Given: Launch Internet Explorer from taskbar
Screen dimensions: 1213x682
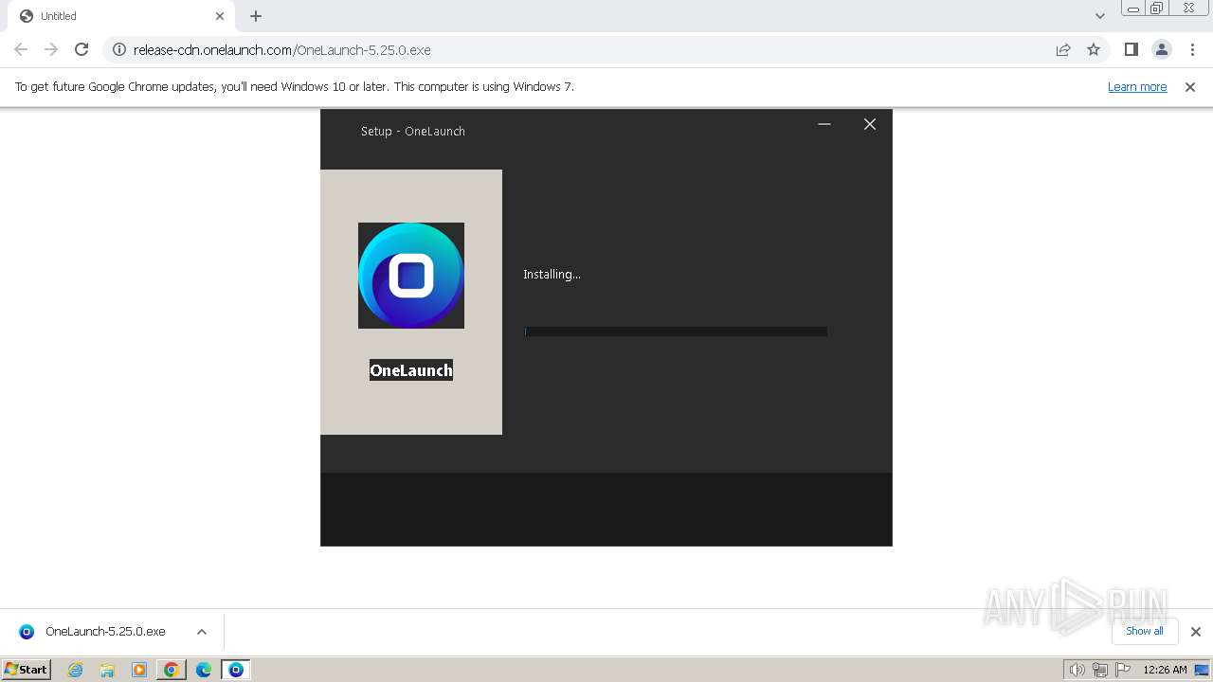Looking at the screenshot, I should tap(75, 670).
